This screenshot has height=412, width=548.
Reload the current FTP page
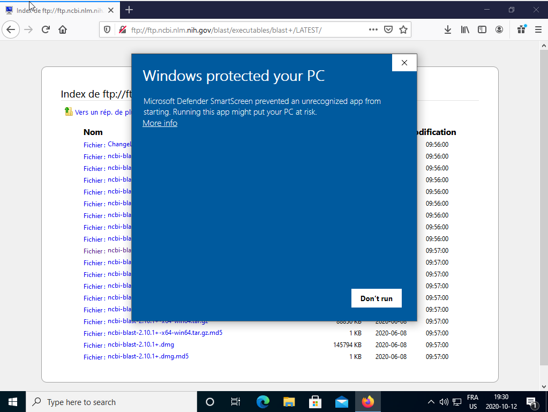coord(46,29)
